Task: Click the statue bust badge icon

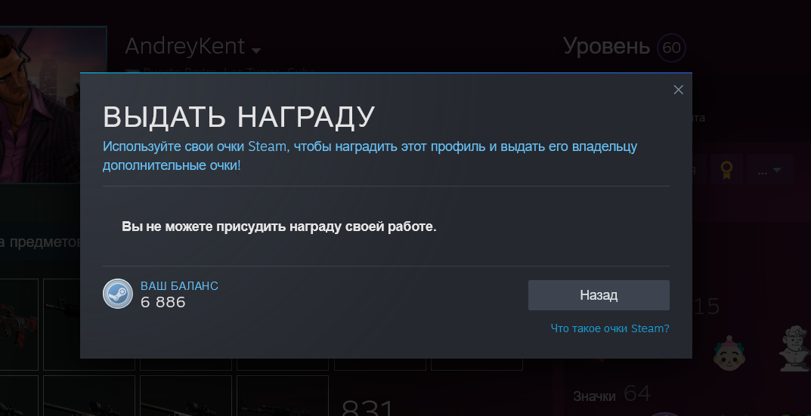Action: pyautogui.click(x=794, y=348)
